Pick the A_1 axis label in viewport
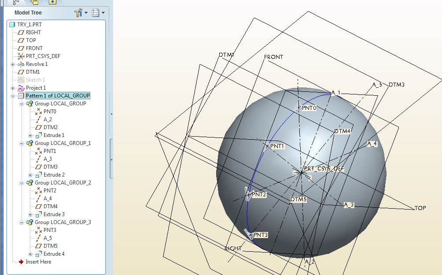Screen dimensions: 442x275 tap(336, 93)
